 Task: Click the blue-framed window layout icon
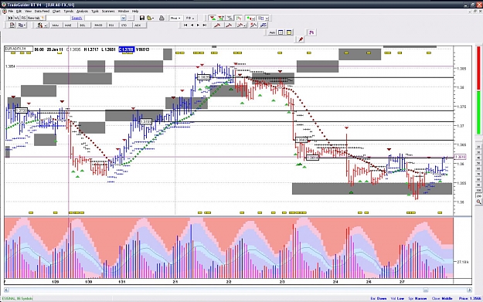coord(281,32)
